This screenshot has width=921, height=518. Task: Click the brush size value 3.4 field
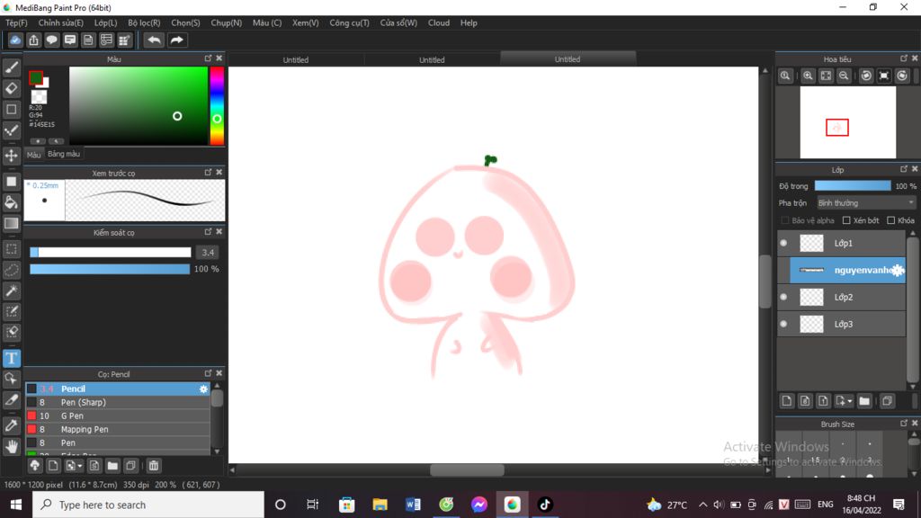[x=208, y=253]
